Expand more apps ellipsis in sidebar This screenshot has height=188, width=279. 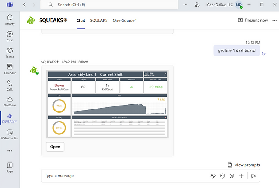(x=9, y=150)
